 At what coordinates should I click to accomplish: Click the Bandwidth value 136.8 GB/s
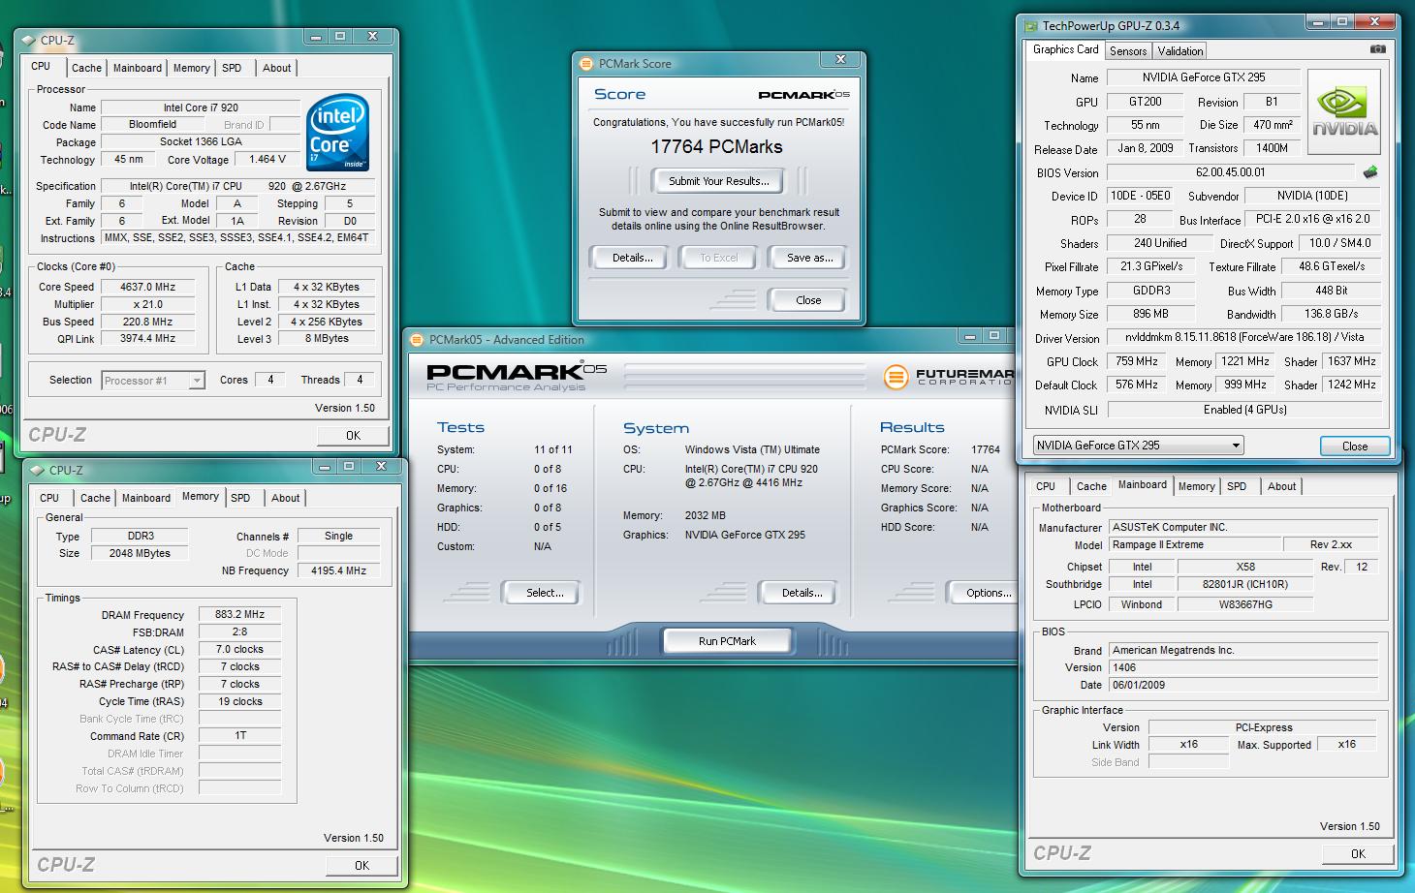tap(1332, 314)
